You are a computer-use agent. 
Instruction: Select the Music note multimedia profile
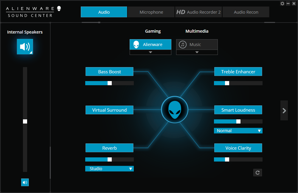pos(197,45)
